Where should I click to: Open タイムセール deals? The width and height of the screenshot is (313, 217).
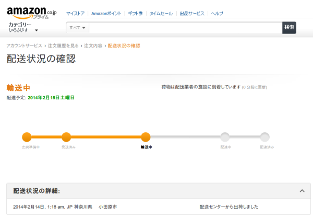pyautogui.click(x=161, y=13)
